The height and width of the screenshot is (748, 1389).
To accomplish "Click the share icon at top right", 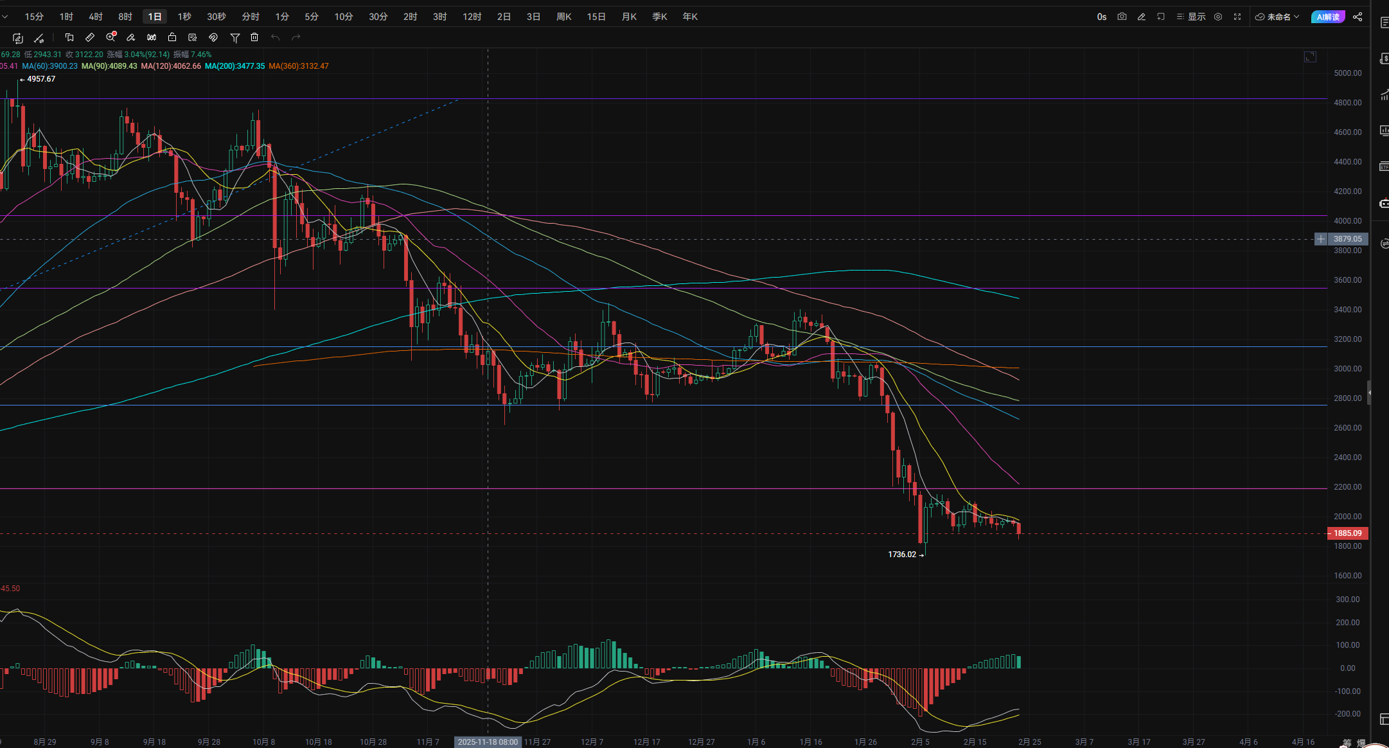I will (x=1358, y=17).
